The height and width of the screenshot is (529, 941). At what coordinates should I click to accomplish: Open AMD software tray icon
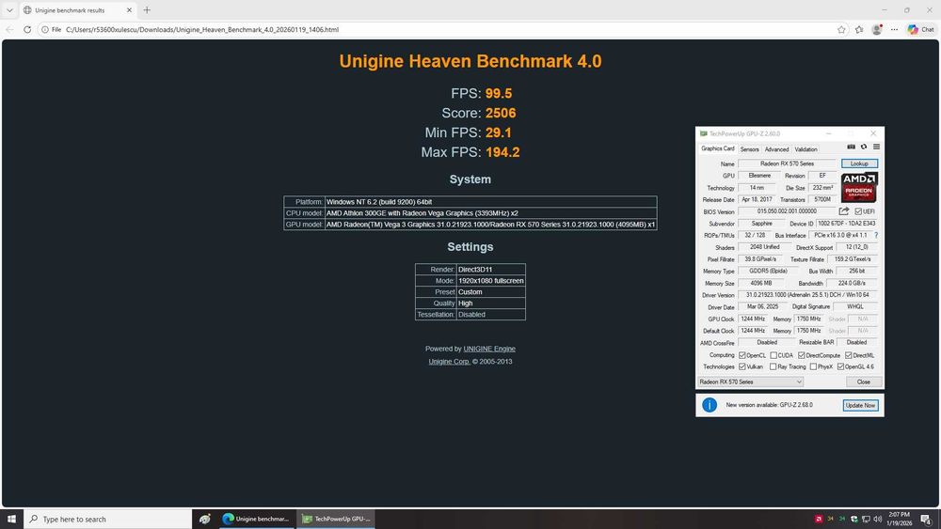(819, 519)
